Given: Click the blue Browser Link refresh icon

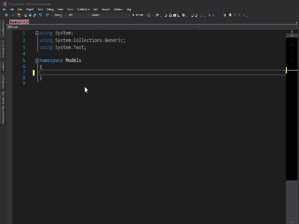Looking at the screenshot, I should pyautogui.click(x=149, y=15).
